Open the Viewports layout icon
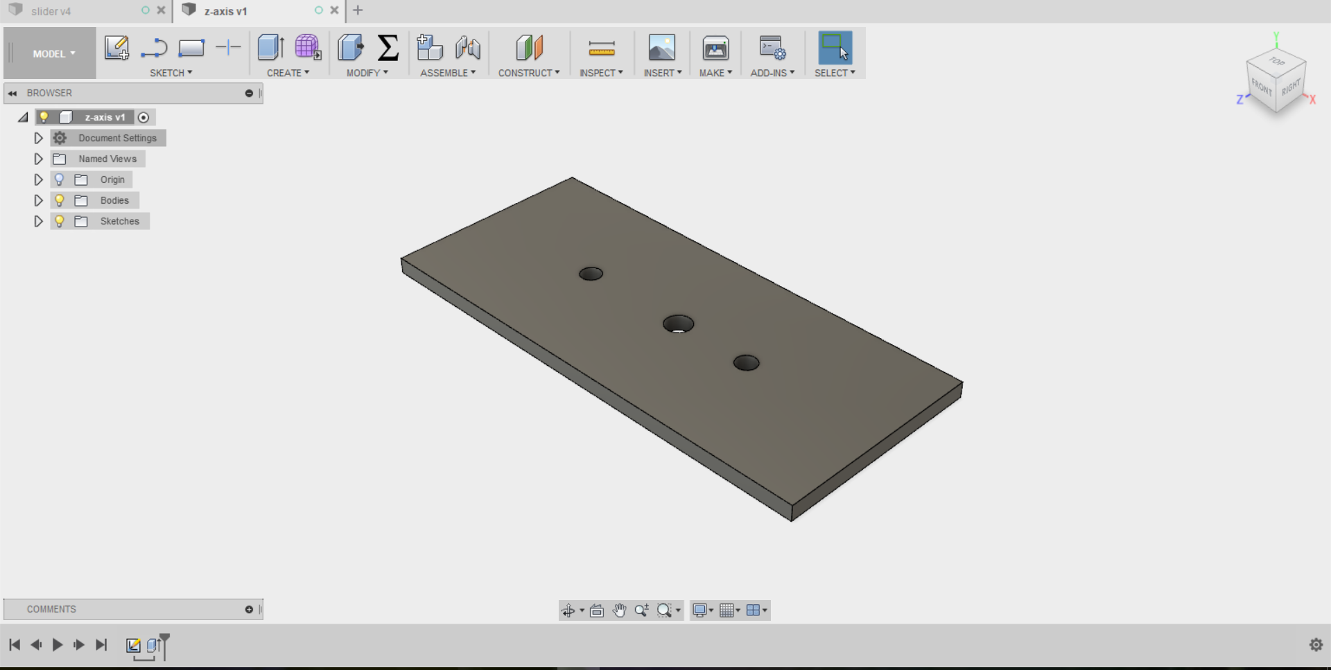Screen dimensions: 1331x670 [753, 610]
